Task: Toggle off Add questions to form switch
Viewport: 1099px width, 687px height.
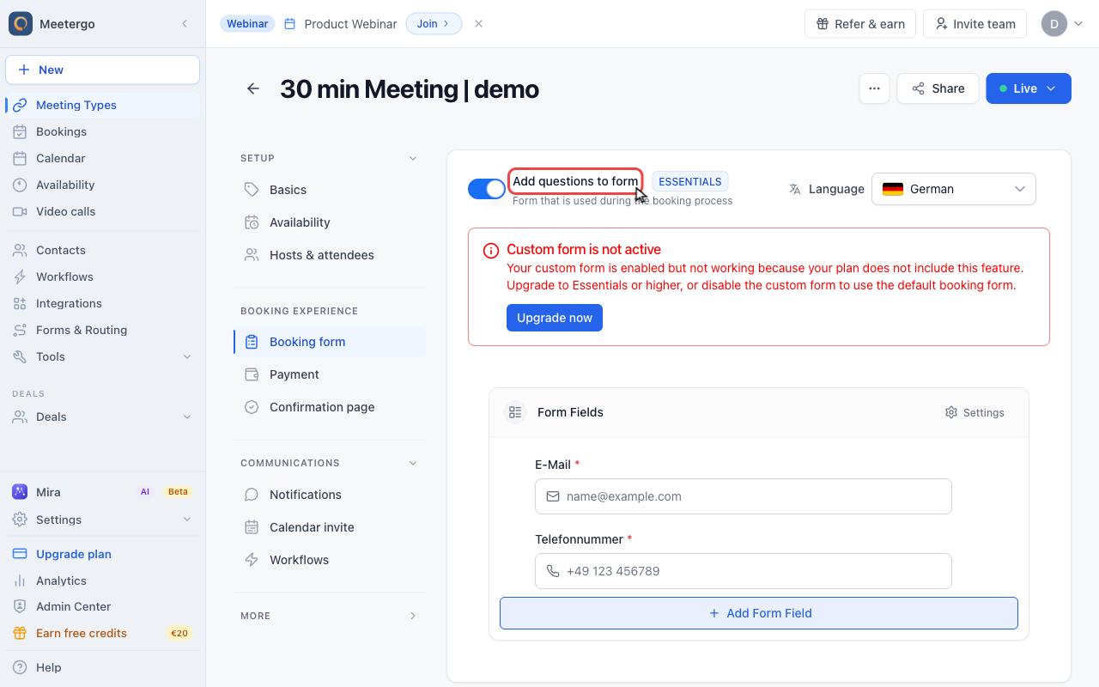Action: point(487,189)
